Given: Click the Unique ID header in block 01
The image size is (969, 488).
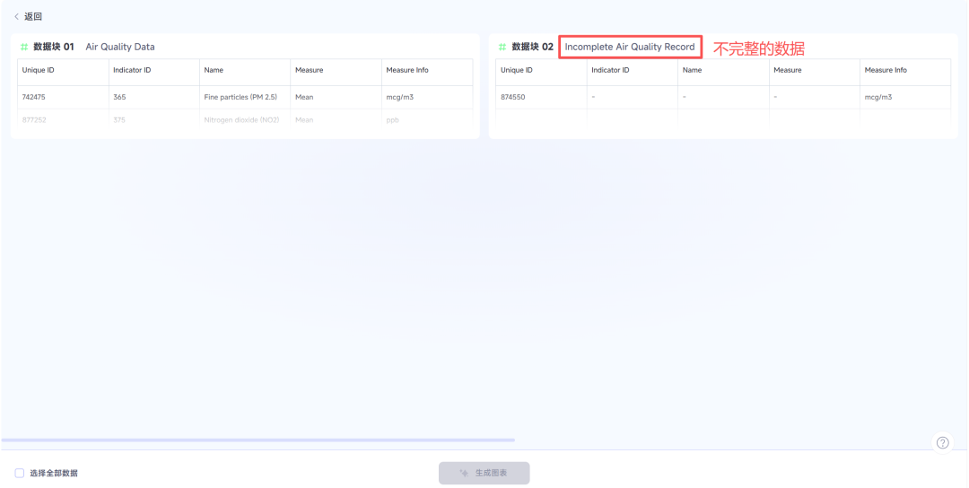Looking at the screenshot, I should click(x=39, y=70).
